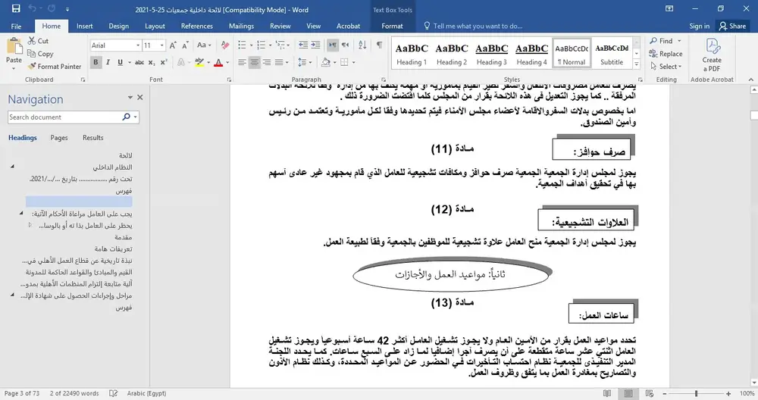Image resolution: width=758 pixels, height=400 pixels.
Task: Open the font size dropdown
Action: [x=161, y=45]
